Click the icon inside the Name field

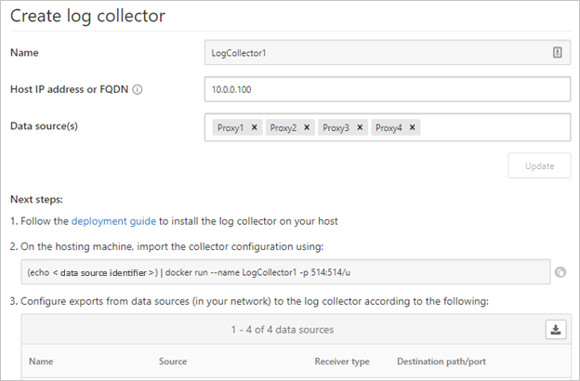pyautogui.click(x=557, y=53)
